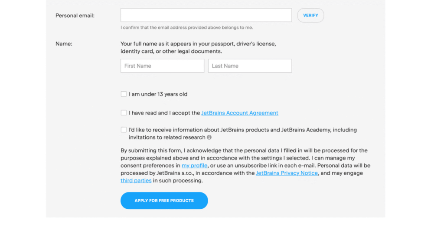Screen dimensions: 444x249
Task: Click the Name label
Action: point(64,44)
